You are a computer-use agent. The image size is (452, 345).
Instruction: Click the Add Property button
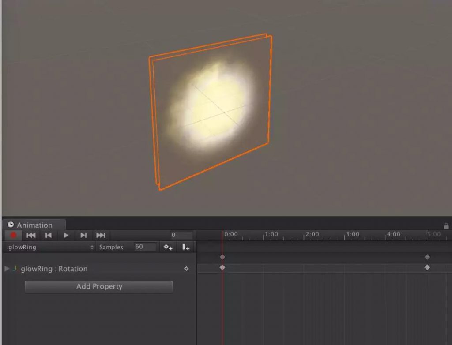coord(99,286)
